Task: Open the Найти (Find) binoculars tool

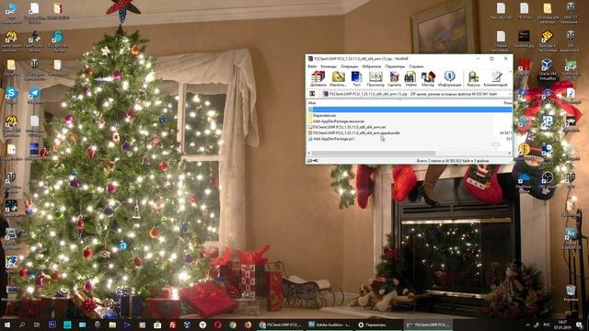Action: point(410,79)
